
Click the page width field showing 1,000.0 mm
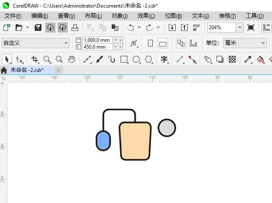(97, 40)
